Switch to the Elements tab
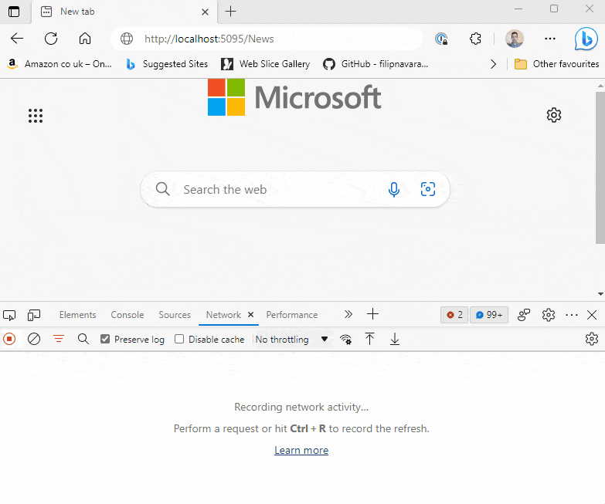605x504 pixels. tap(77, 315)
